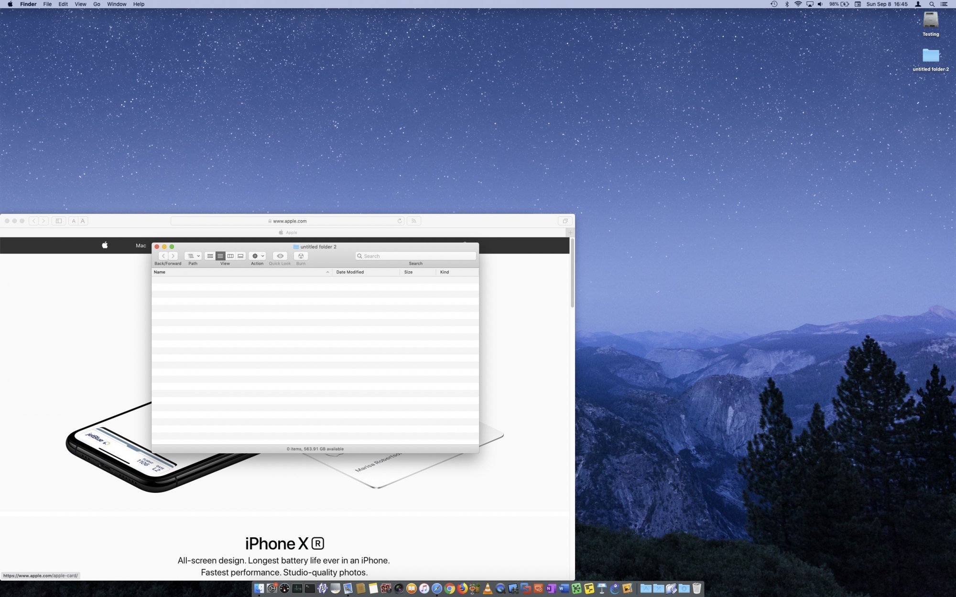Screen dimensions: 956x597
Task: Open Spotlight search in menu bar
Action: coord(932,4)
